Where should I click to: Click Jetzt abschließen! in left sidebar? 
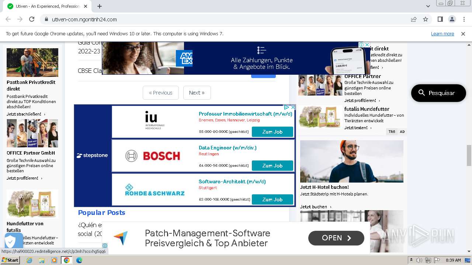[x=26, y=114]
